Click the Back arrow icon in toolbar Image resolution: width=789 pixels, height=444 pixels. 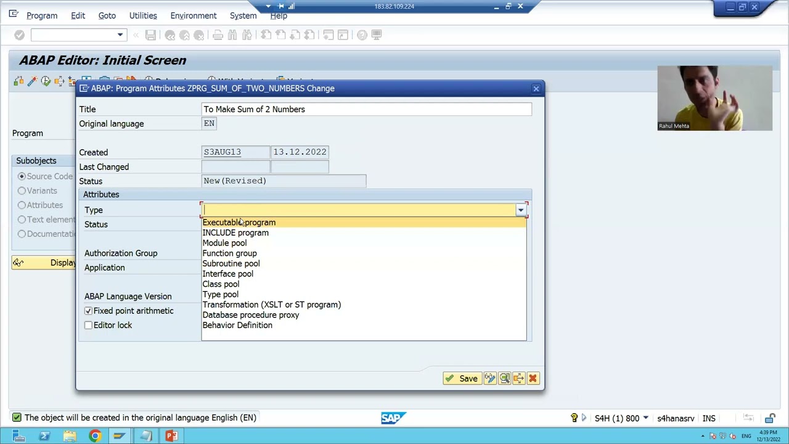[x=170, y=35]
